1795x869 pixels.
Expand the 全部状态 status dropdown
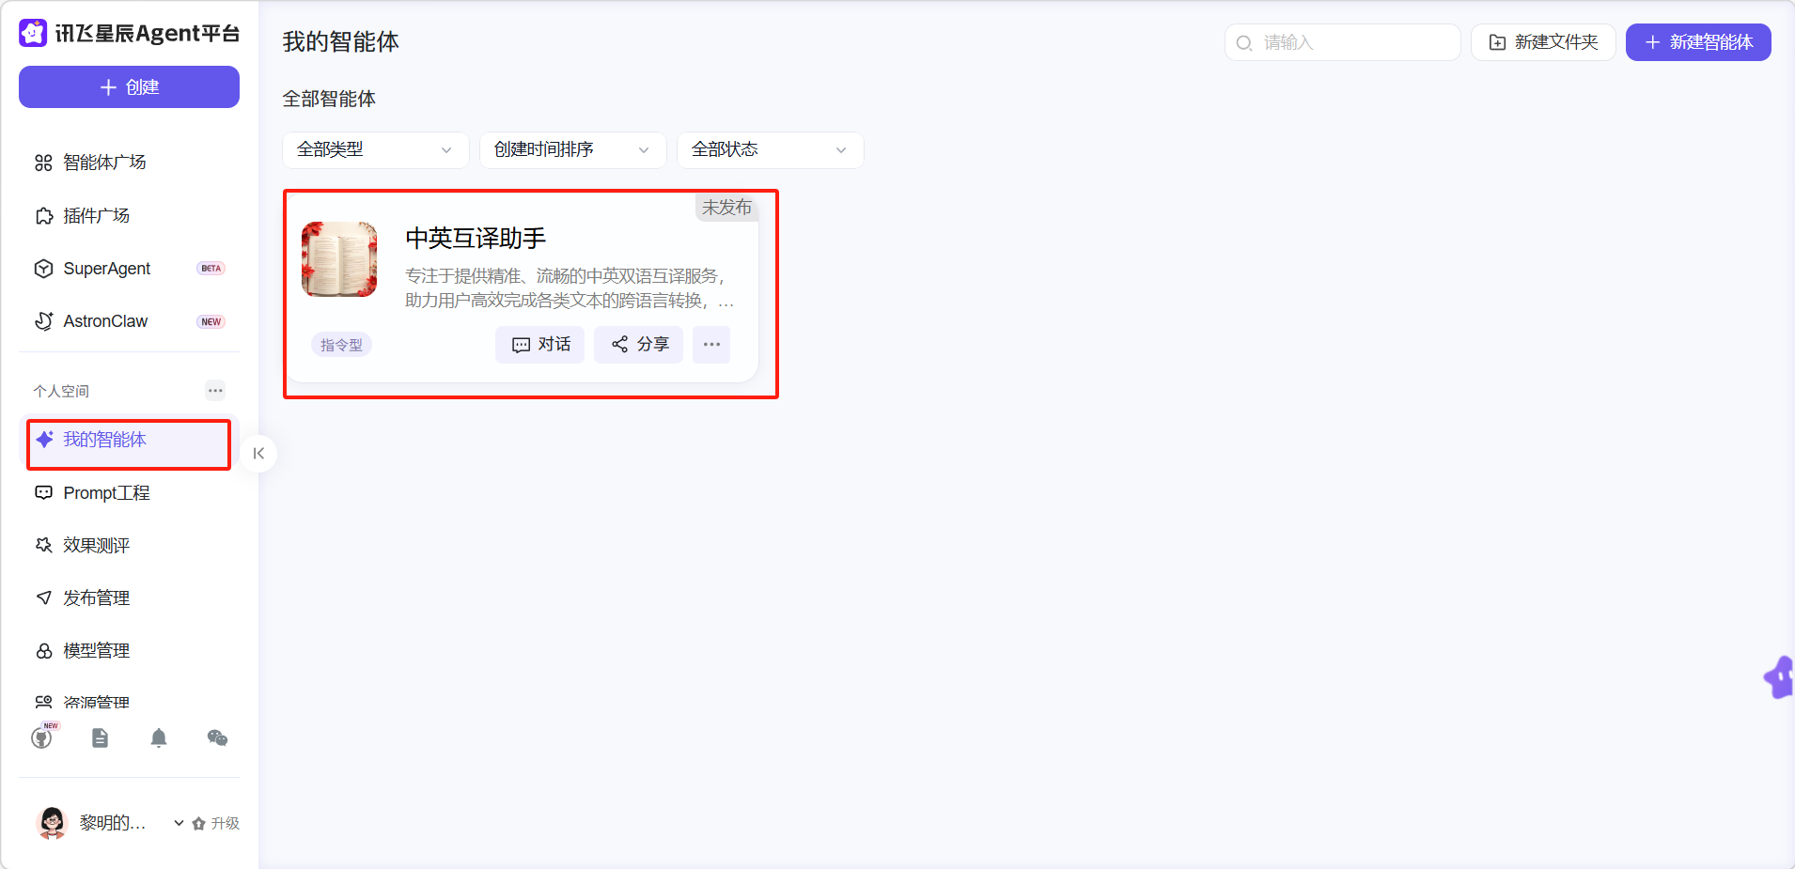(x=770, y=150)
